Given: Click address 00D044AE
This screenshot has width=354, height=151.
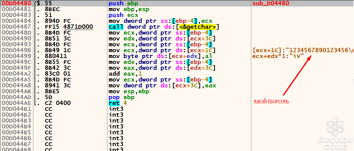Looking at the screenshot, I should (x=16, y=103).
